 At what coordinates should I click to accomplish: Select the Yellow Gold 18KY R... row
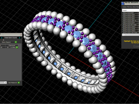[130, 21]
